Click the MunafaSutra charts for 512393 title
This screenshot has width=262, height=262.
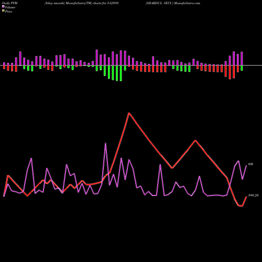(82, 3)
